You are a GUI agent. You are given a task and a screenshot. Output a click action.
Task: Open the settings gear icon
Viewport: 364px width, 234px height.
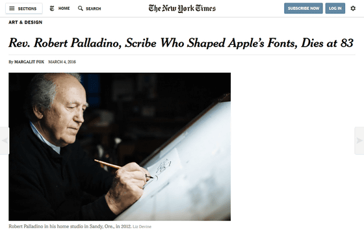(353, 8)
